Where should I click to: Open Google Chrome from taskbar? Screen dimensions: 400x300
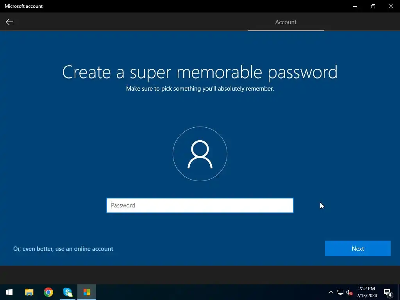(48, 292)
